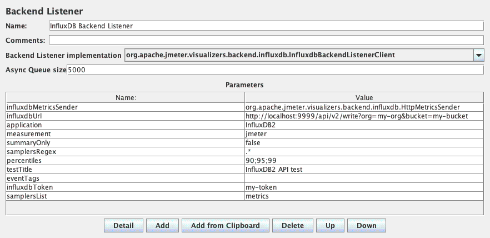Select the influxdbMetricsSender value cell

pos(364,107)
